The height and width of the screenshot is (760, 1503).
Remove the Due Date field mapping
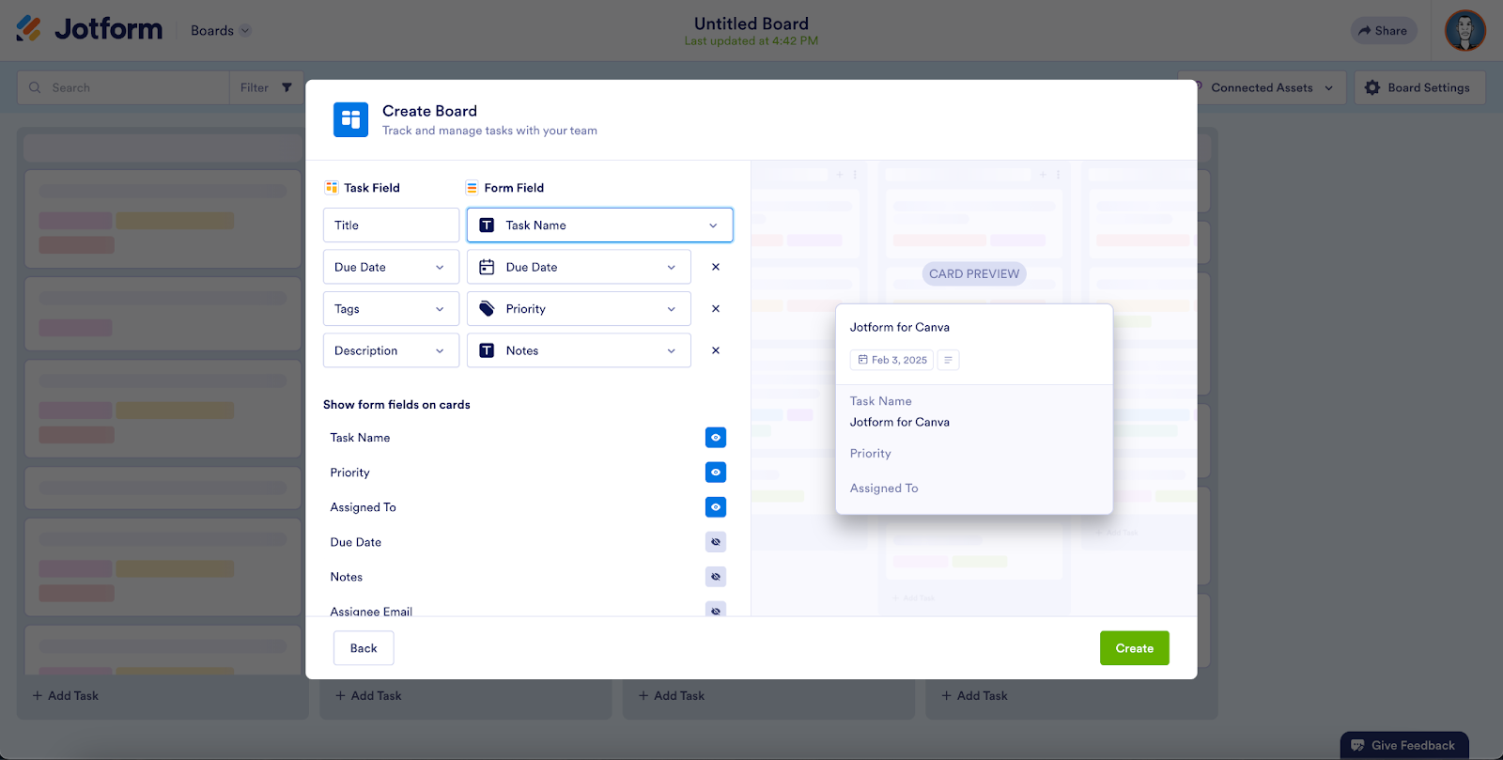[716, 267]
